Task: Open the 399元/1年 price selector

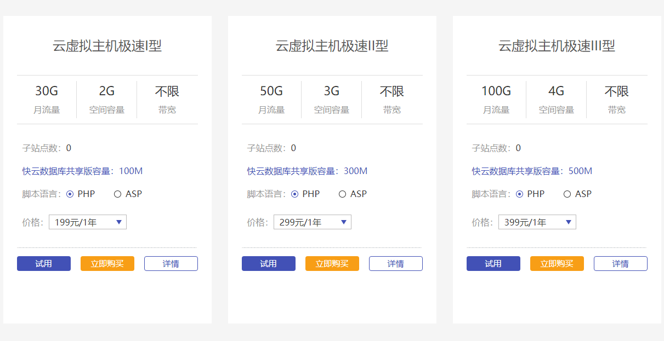Action: point(537,222)
